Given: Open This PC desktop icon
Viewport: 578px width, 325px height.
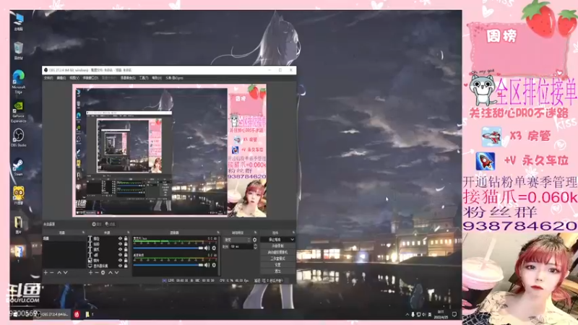Looking at the screenshot, I should [19, 22].
